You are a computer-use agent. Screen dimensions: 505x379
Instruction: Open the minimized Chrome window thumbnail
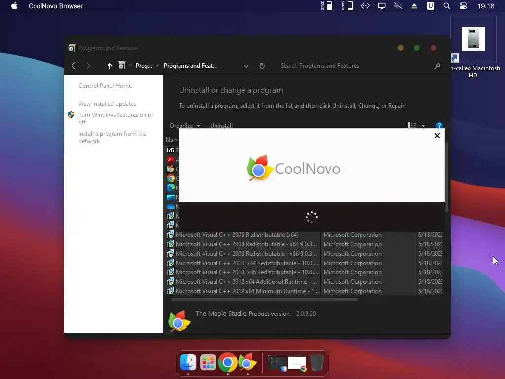[x=297, y=363]
